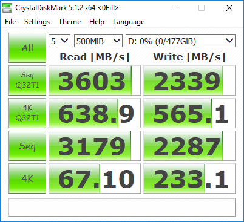The width and height of the screenshot is (244, 222).
Task: Open the Help menu
Action: (97, 22)
